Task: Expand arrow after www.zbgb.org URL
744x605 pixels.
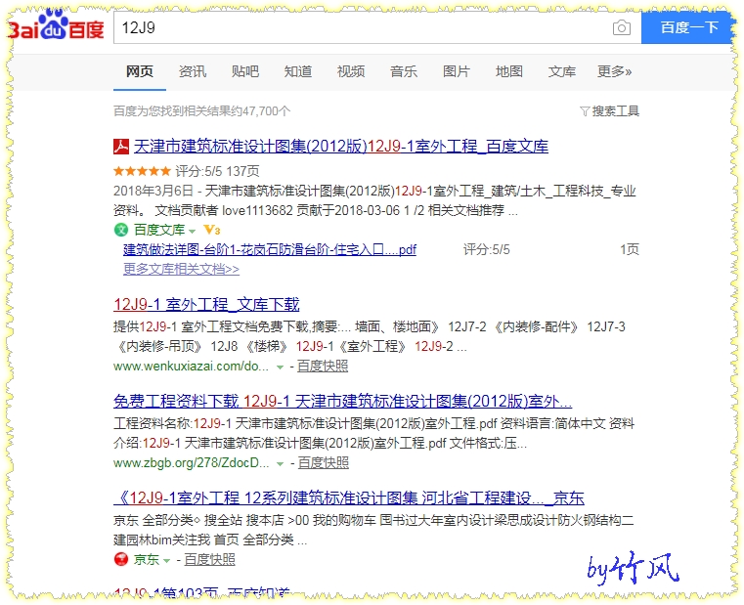Action: 280,464
